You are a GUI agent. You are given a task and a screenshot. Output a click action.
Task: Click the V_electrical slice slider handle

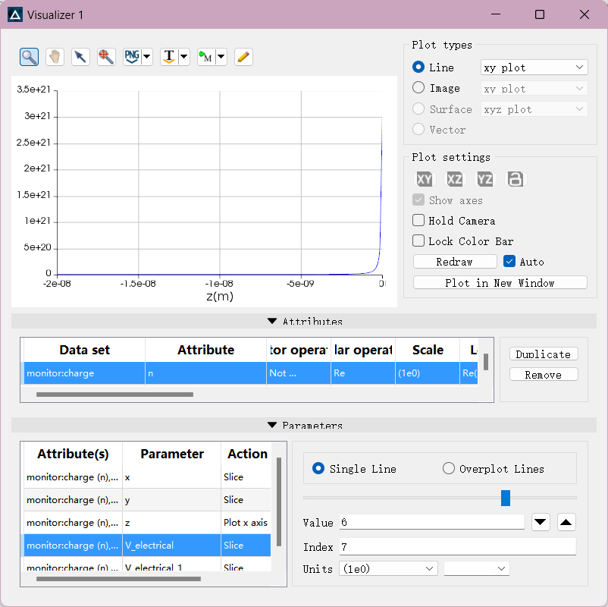pos(506,498)
